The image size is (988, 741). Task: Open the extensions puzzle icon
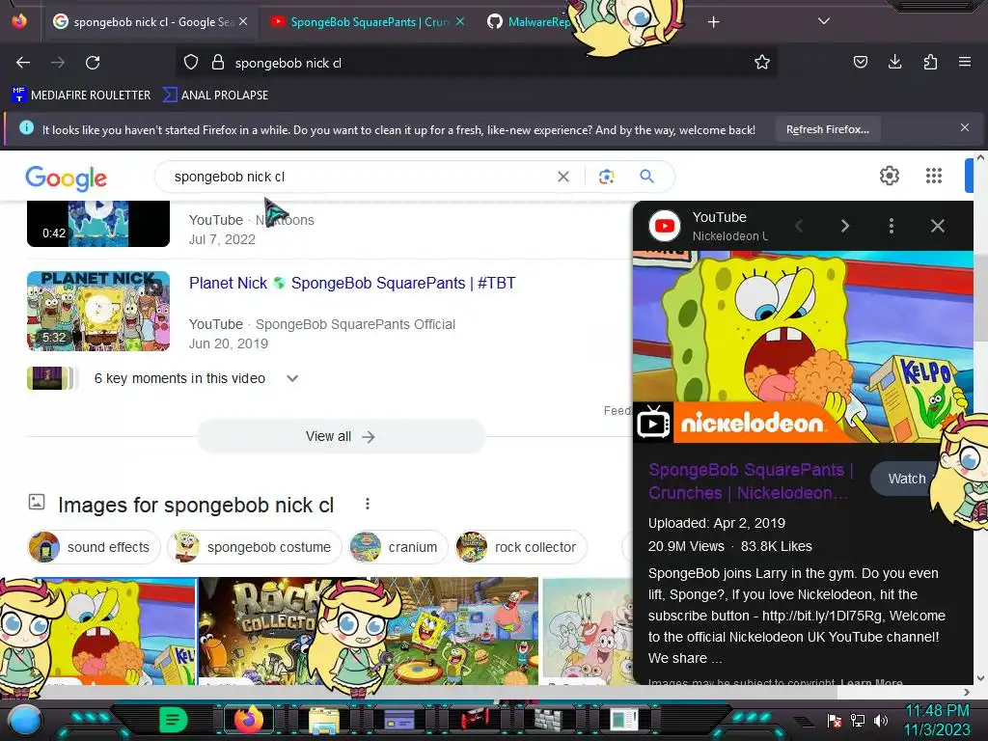pos(930,62)
